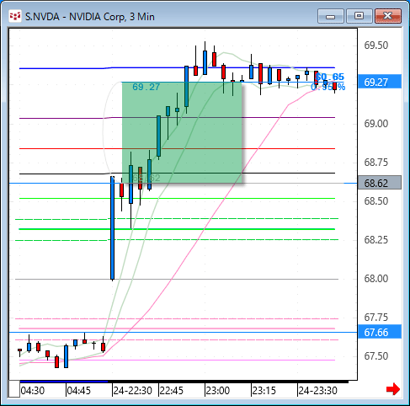Viewport: 410px width, 406px height.
Task: Click the 67.66 price marker on the scale
Action: click(380, 332)
